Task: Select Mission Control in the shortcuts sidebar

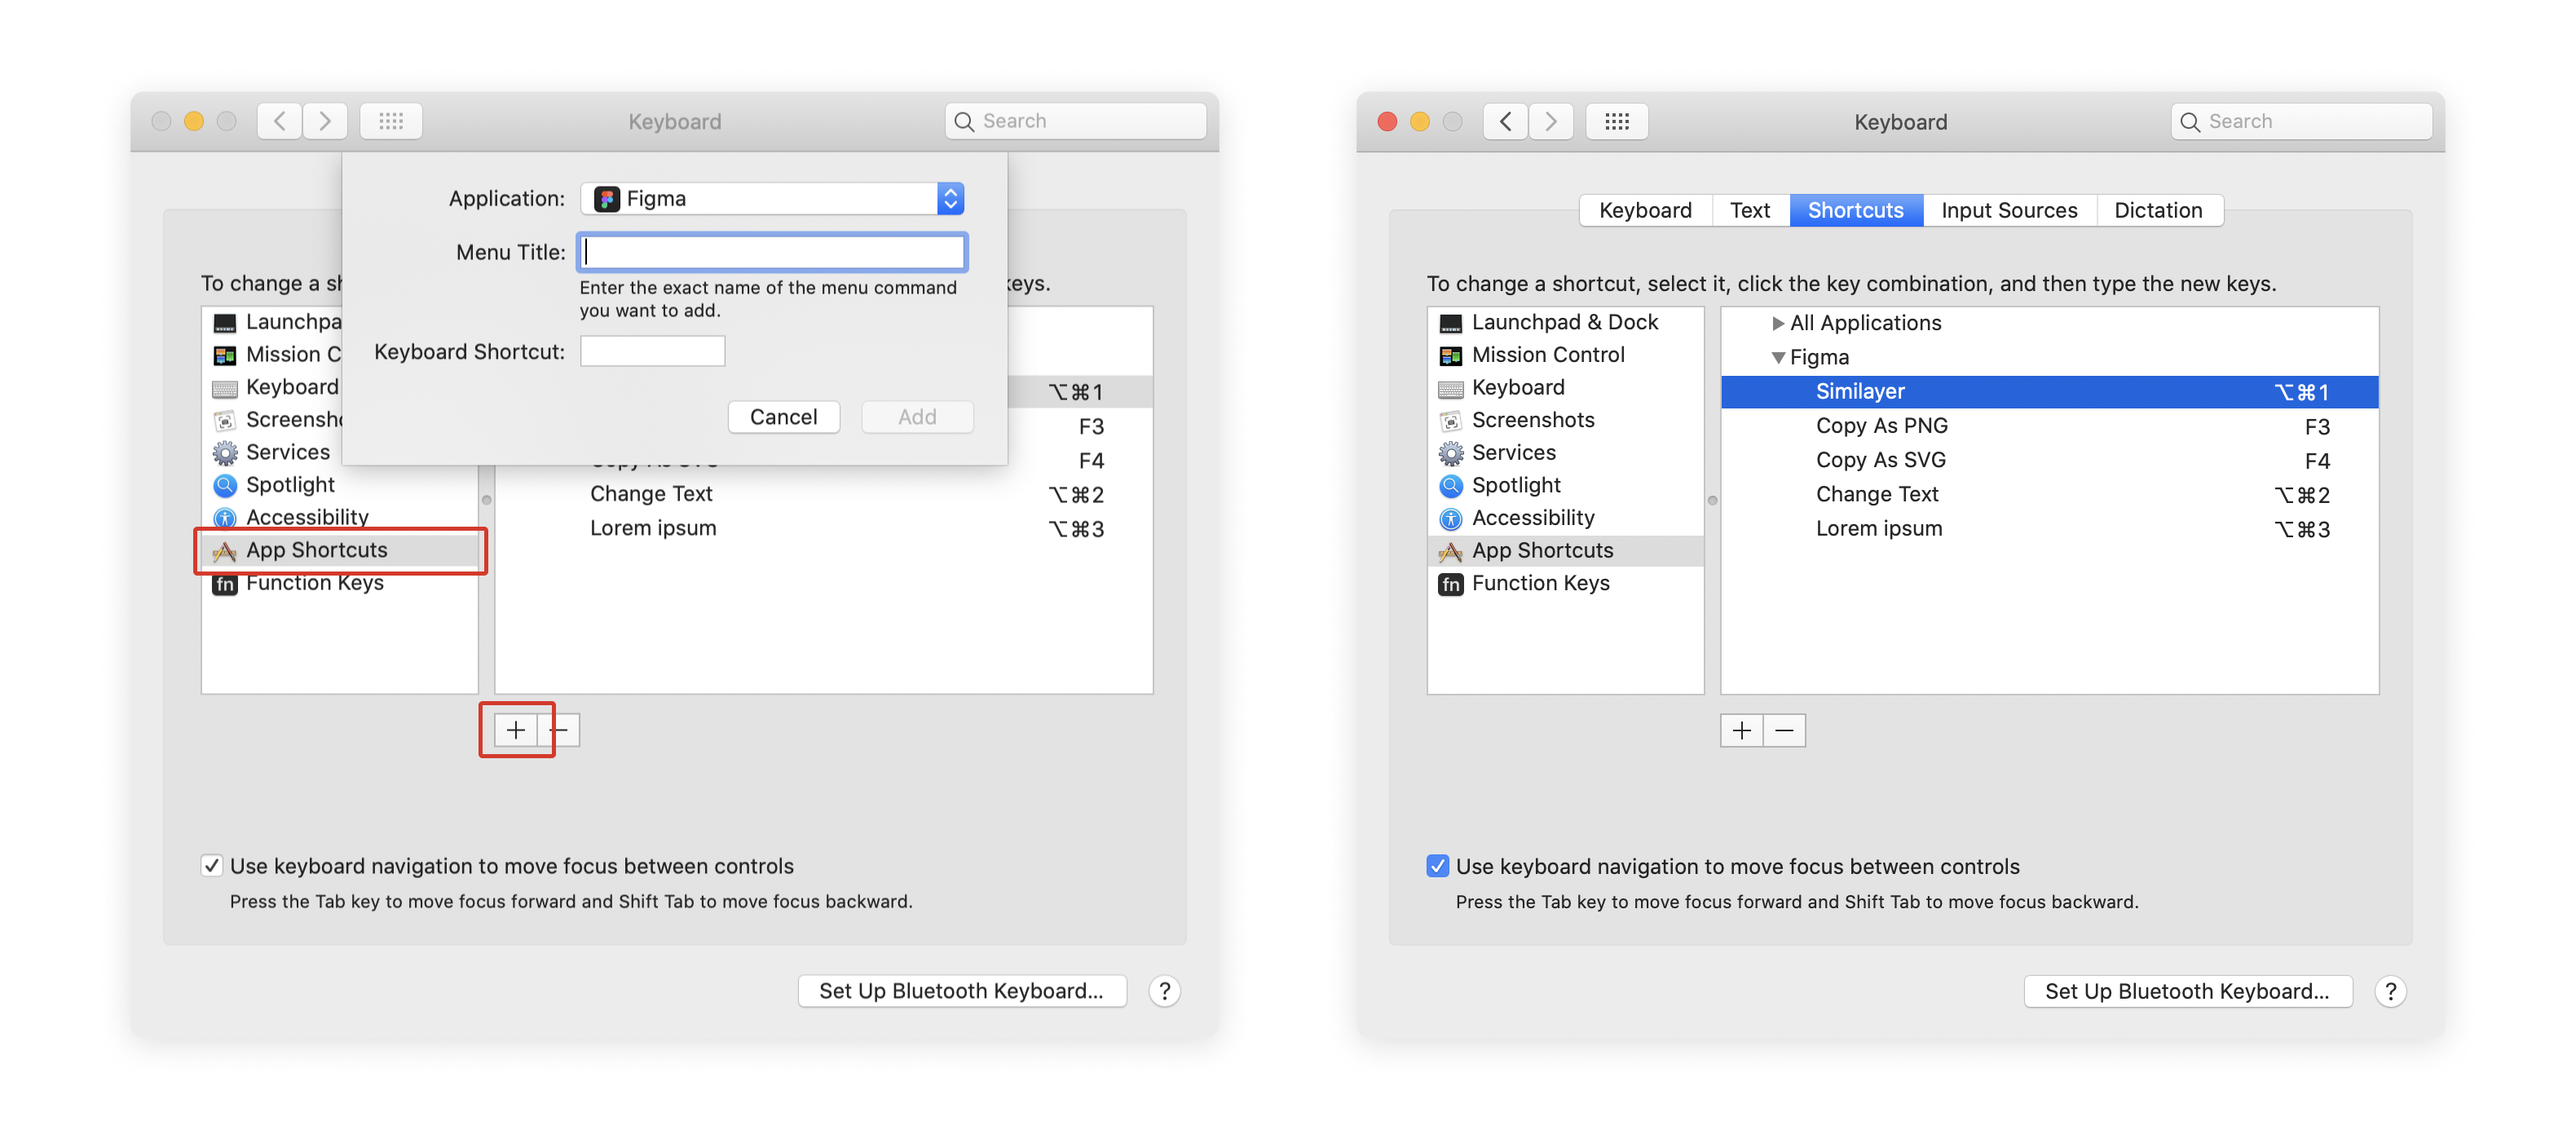Action: [x=1548, y=354]
